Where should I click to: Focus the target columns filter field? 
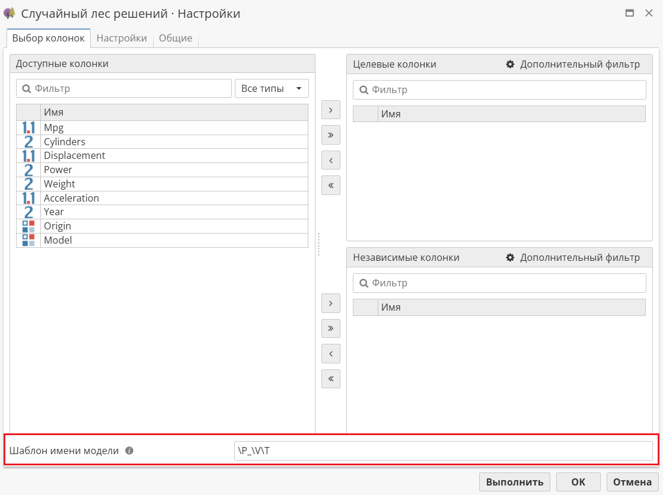499,90
